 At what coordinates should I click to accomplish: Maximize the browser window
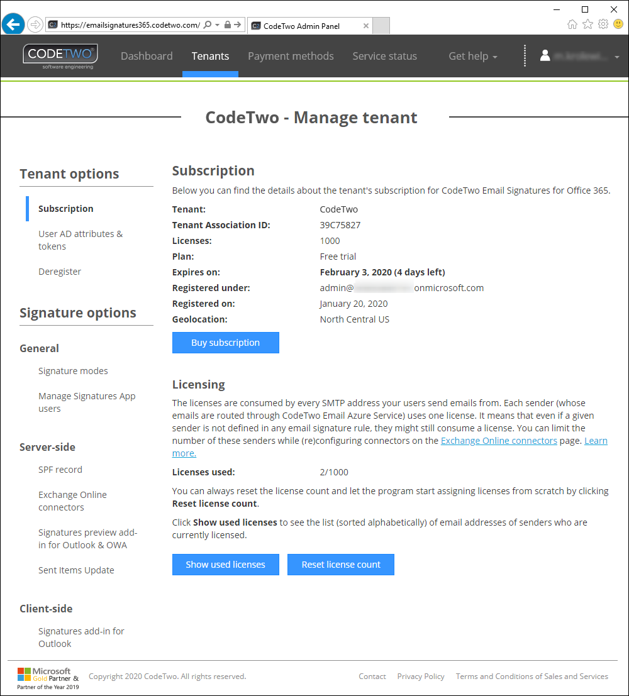coord(585,9)
